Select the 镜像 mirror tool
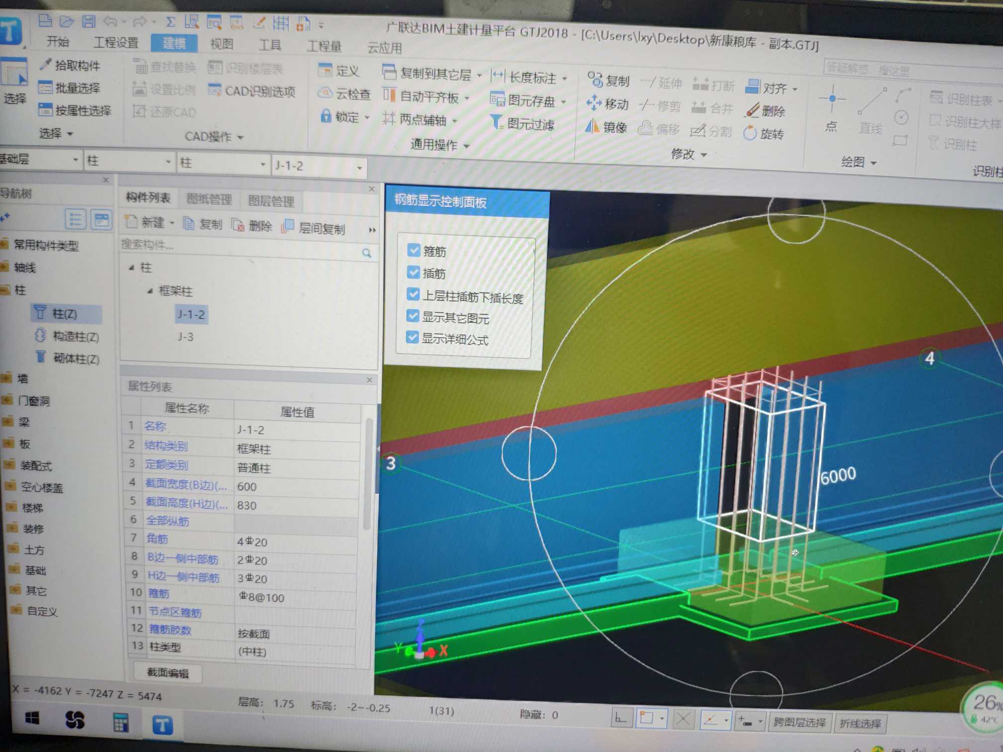1003x752 pixels. tap(606, 127)
